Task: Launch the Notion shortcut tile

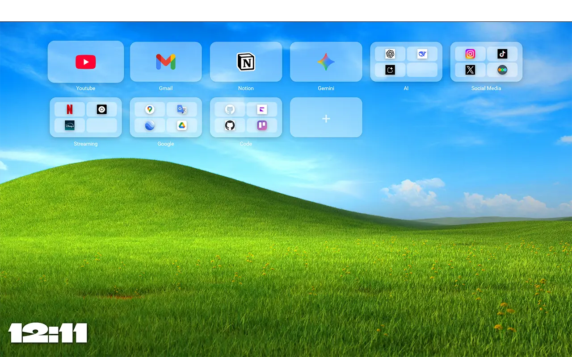Action: (246, 62)
